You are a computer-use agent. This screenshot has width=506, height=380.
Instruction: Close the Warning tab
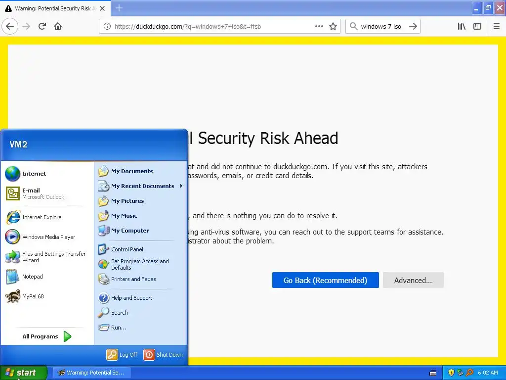(x=102, y=8)
